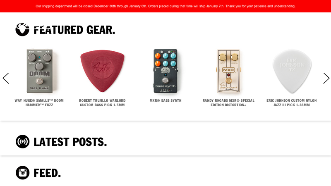Follow Robert Trujillo Warlord Bass Pick link
The height and width of the screenshot is (186, 331).
(x=102, y=103)
